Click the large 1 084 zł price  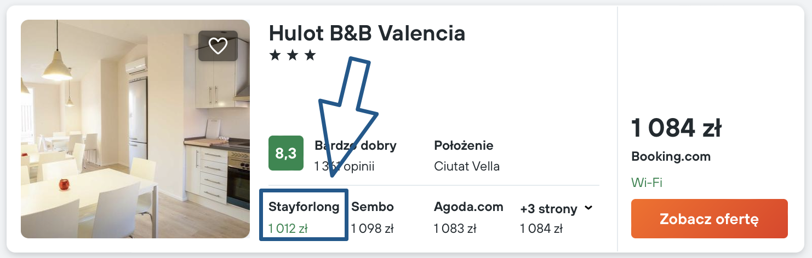click(676, 129)
